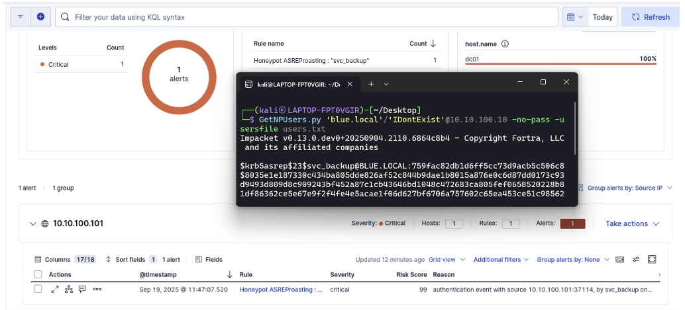Select the kali terminal tab
Screen dimensions: 685x310
pyautogui.click(x=298, y=84)
